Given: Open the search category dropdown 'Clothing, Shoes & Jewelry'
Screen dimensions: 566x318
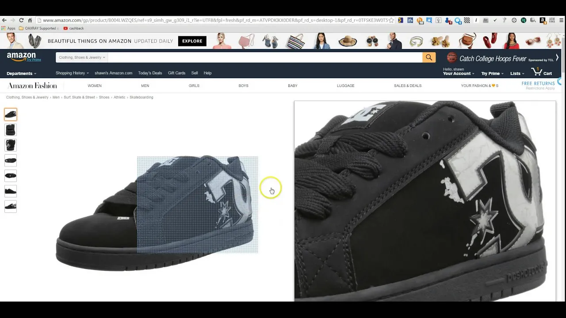Looking at the screenshot, I should click(82, 57).
